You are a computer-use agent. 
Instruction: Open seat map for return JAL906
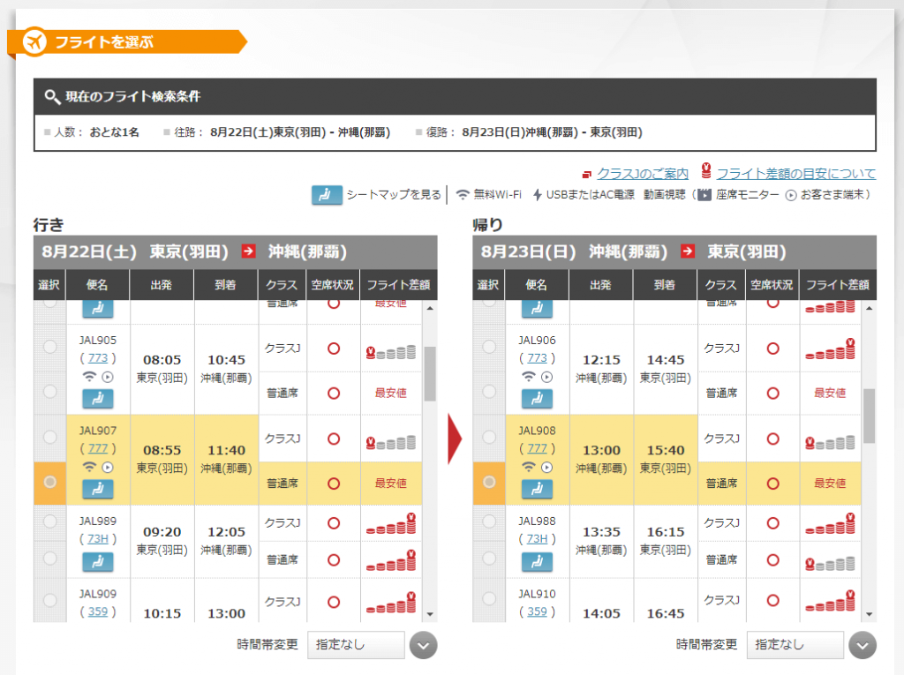coord(537,398)
